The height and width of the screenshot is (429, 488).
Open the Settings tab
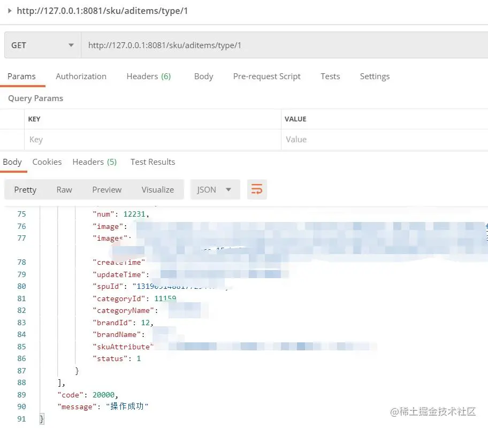(x=375, y=76)
